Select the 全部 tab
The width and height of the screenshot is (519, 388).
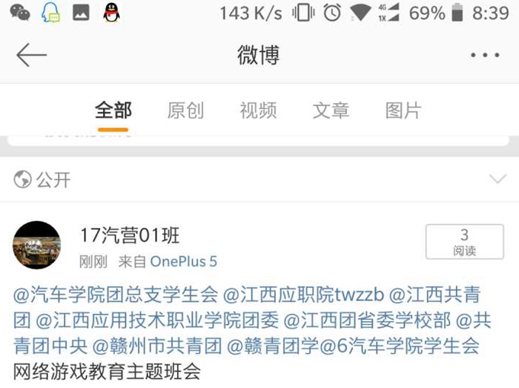click(x=113, y=111)
